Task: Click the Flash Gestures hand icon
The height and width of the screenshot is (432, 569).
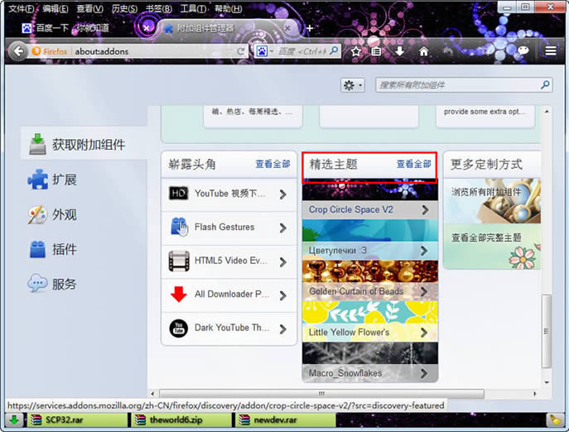Action: [x=179, y=227]
